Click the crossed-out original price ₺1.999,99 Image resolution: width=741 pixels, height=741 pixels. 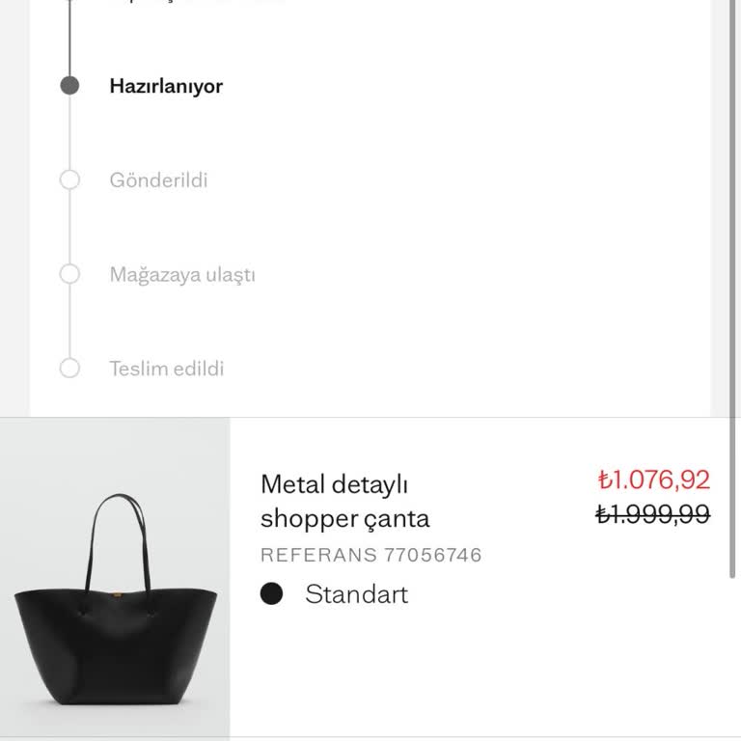pyautogui.click(x=652, y=514)
